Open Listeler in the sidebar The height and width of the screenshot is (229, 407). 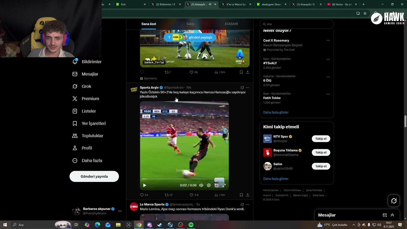tap(84, 111)
